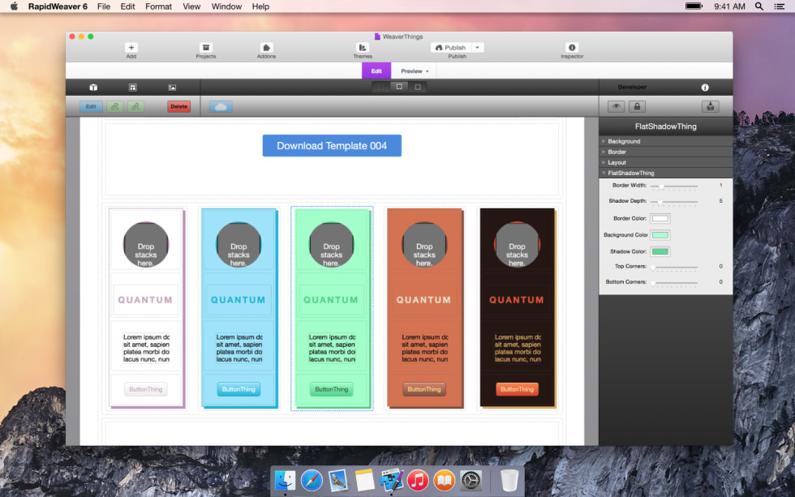Switch to the Edit mode tab

pyautogui.click(x=376, y=71)
